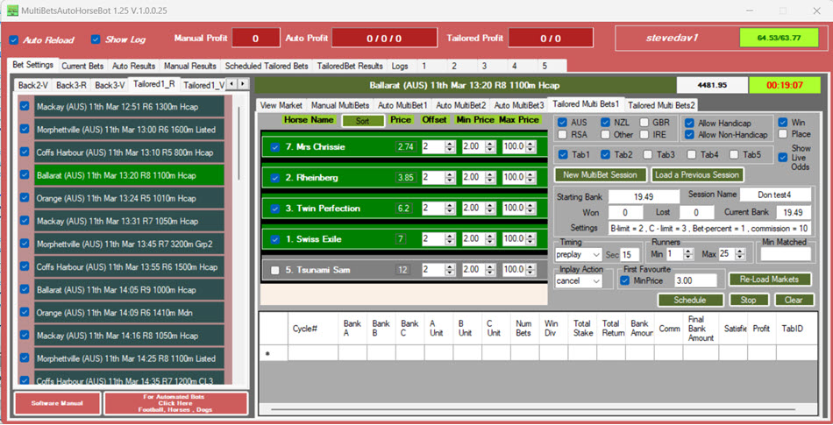Adjust Max Price stepper for Twin Perfection
Image resolution: width=833 pixels, height=425 pixels.
click(529, 209)
